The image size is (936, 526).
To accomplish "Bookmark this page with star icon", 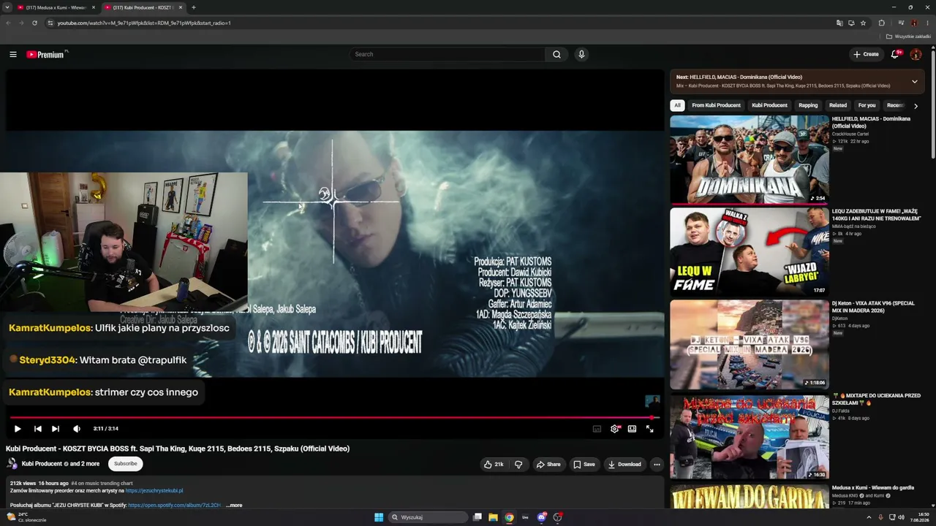I will click(863, 23).
